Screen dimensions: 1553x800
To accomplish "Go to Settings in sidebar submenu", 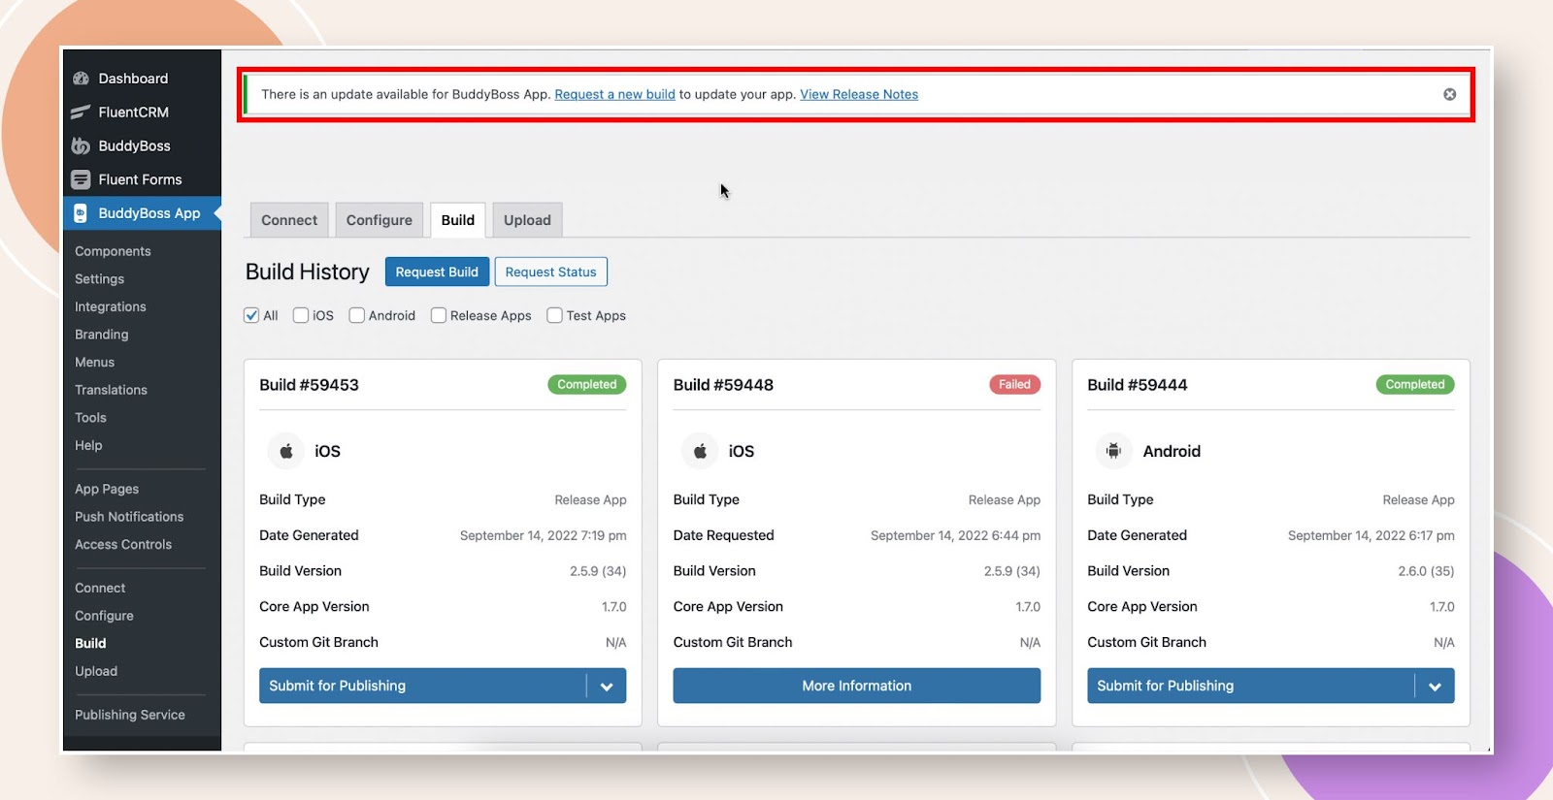I will click(x=99, y=279).
